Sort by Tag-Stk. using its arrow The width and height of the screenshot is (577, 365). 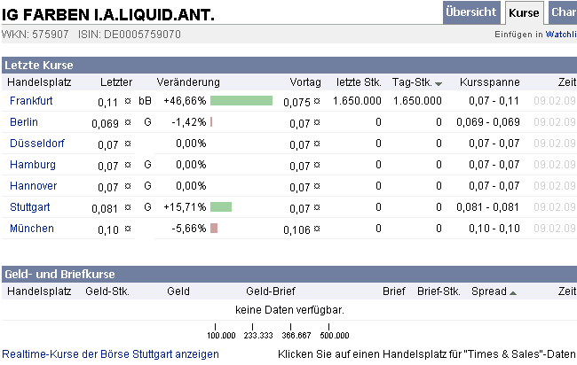(439, 83)
